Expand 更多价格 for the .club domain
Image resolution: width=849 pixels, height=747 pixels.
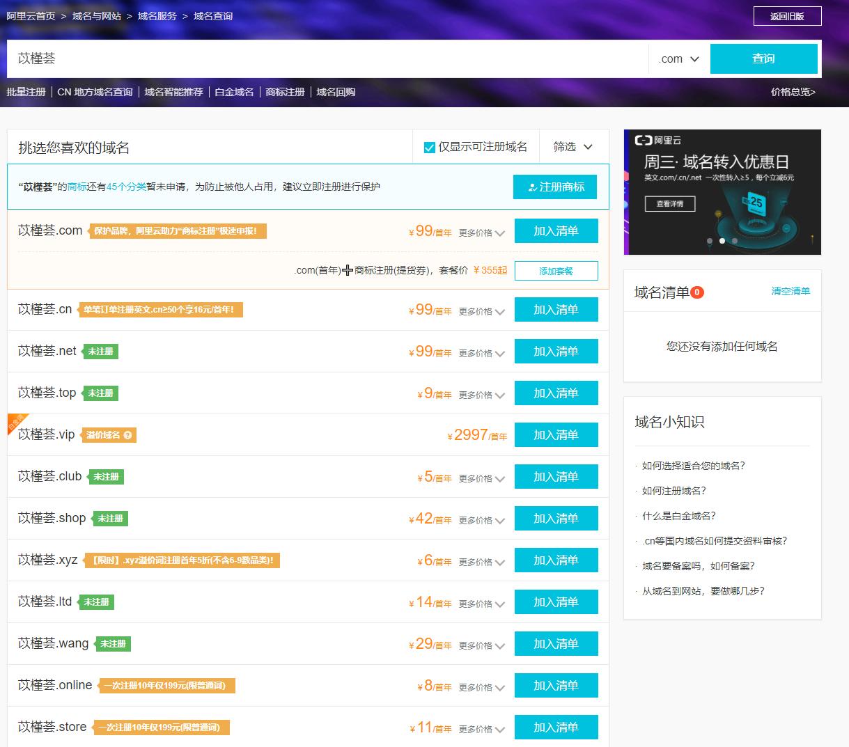pos(481,479)
